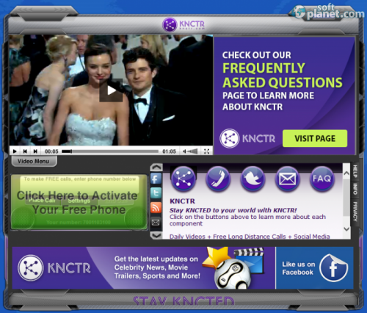367x313 pixels.
Task: Select the email envelope round icon
Action: pyautogui.click(x=288, y=179)
